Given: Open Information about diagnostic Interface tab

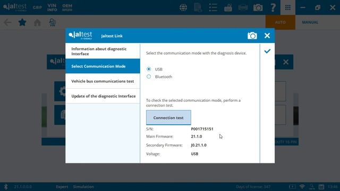Looking at the screenshot, I should 103,51.
